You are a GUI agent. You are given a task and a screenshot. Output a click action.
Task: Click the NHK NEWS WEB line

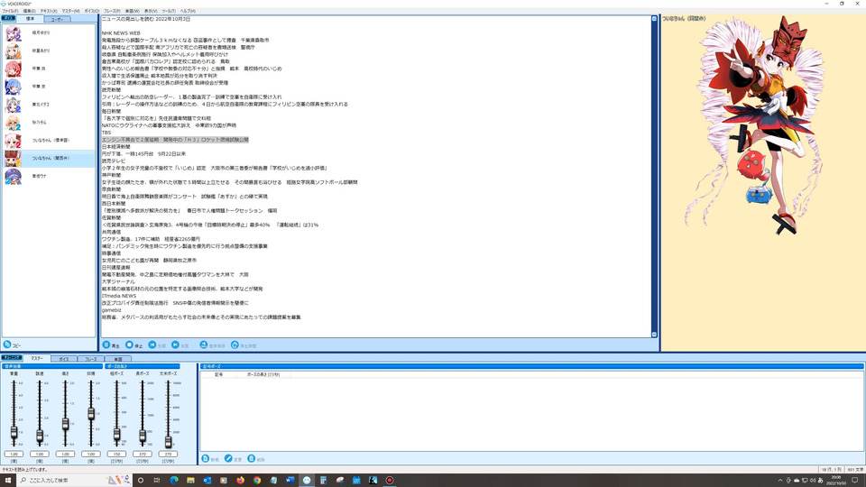point(121,33)
